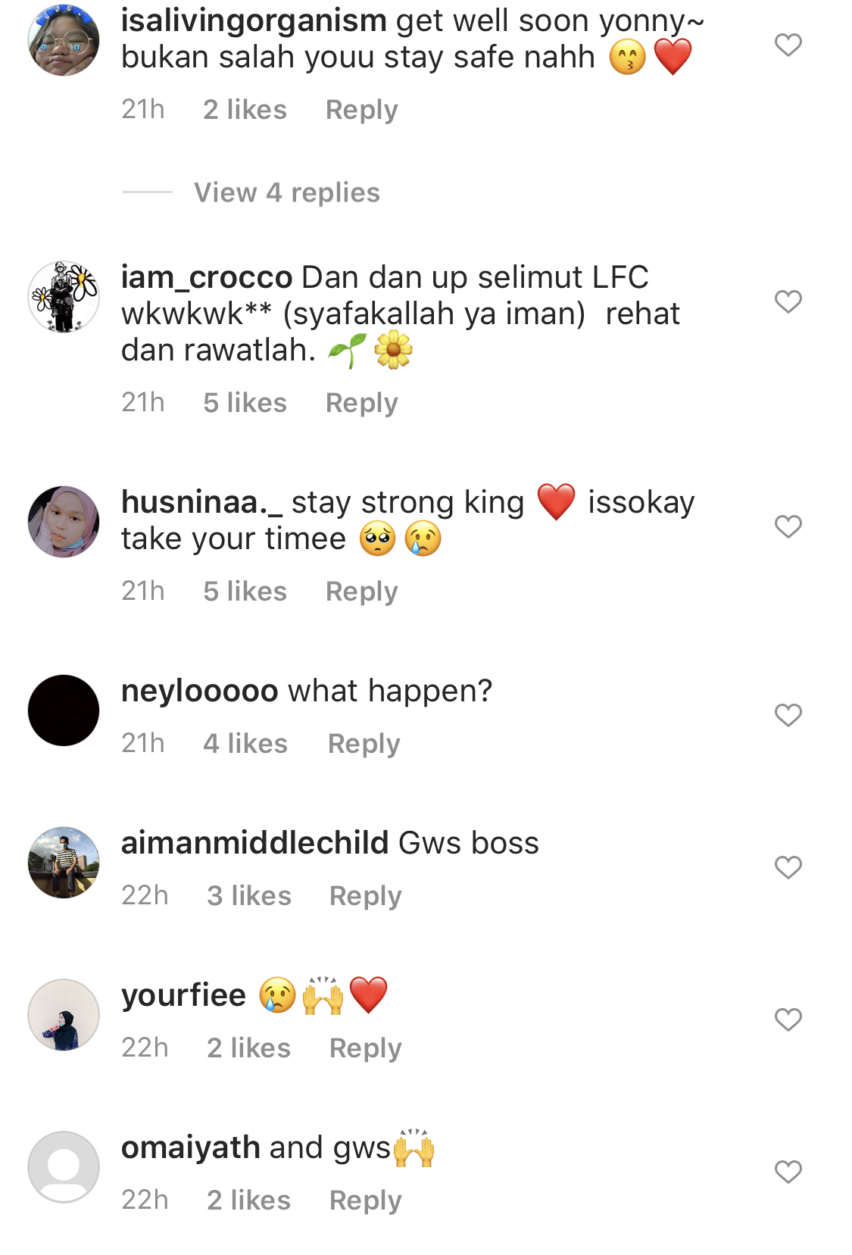Screen dimensions: 852x1255
Task: Open omaiyath's default avatar
Action: (x=64, y=1167)
